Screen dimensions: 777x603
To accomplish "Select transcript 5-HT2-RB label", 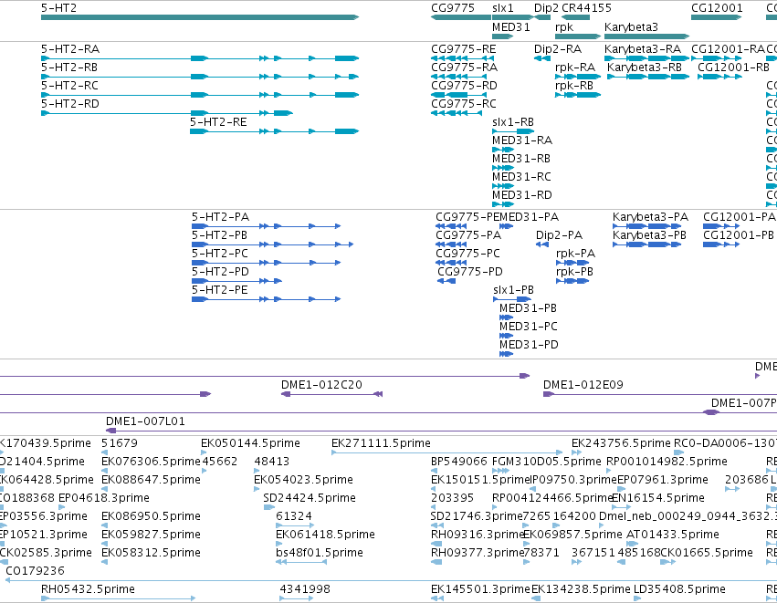I will pyautogui.click(x=69, y=68).
